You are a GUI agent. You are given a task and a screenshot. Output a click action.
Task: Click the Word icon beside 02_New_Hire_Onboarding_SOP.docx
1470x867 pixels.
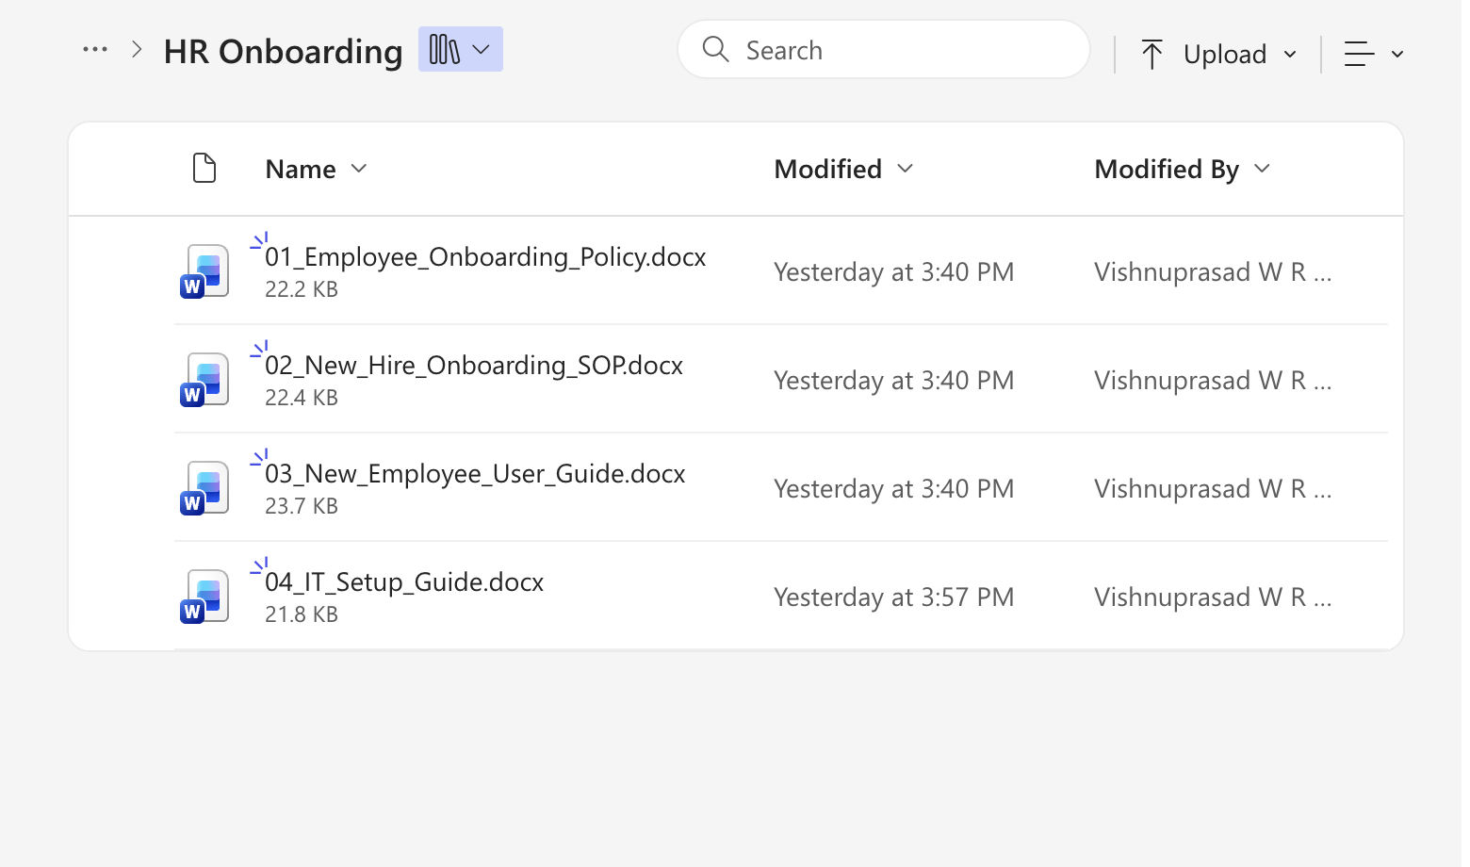(204, 380)
